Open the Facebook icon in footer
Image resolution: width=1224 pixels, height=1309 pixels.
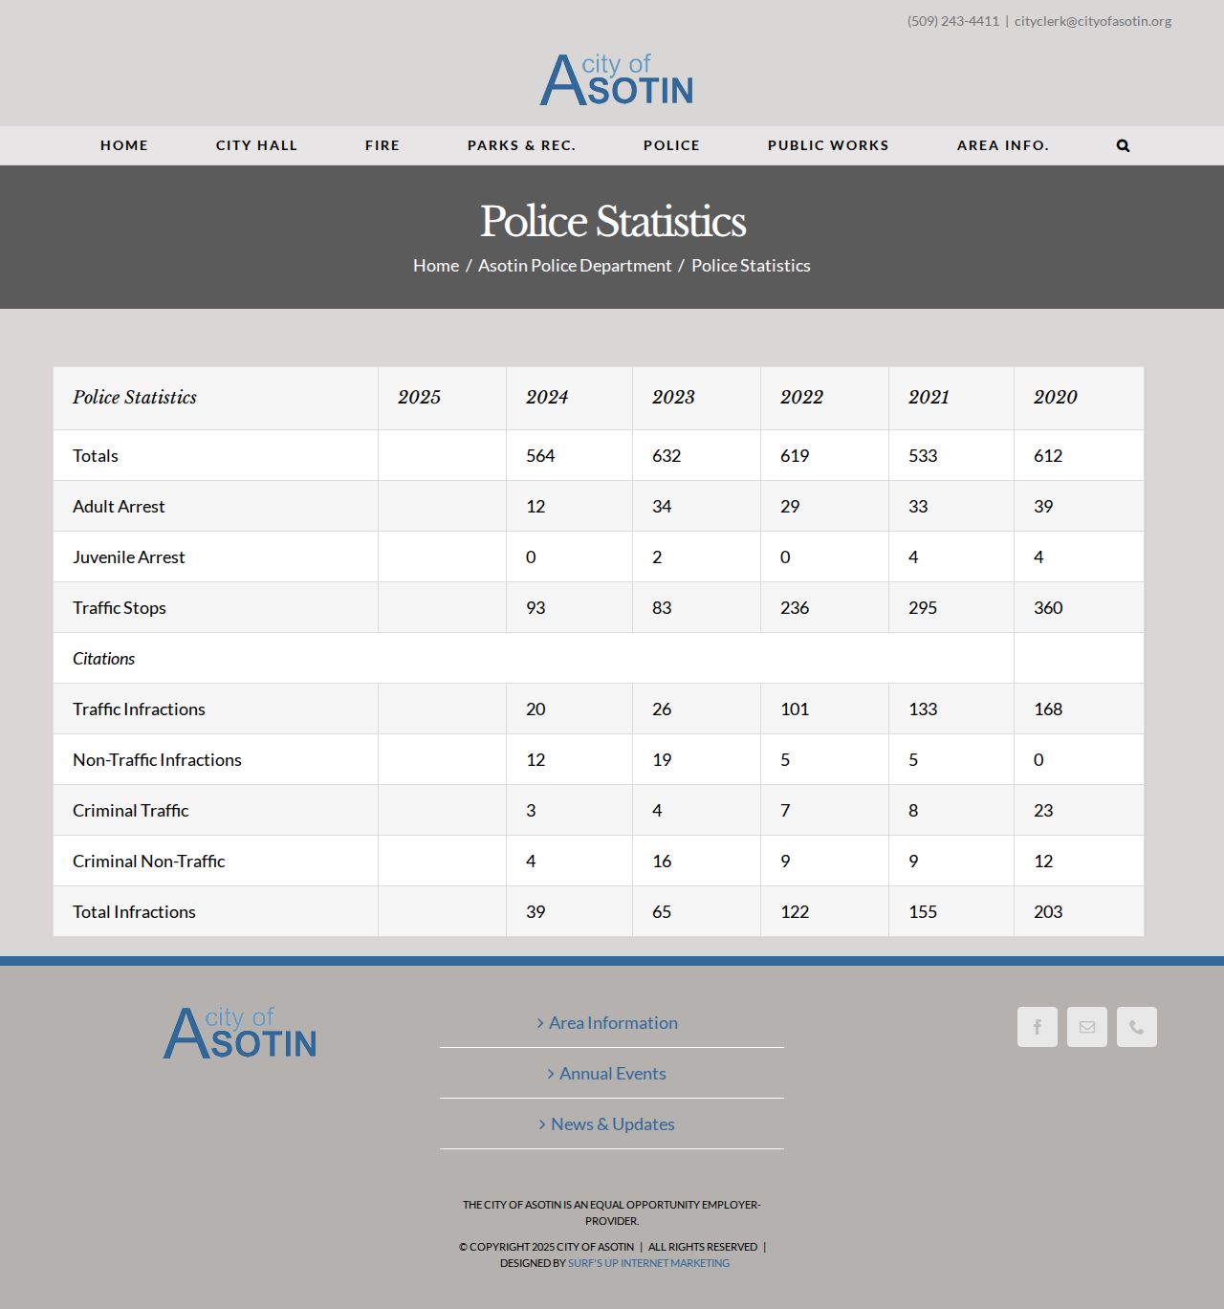tap(1038, 1027)
